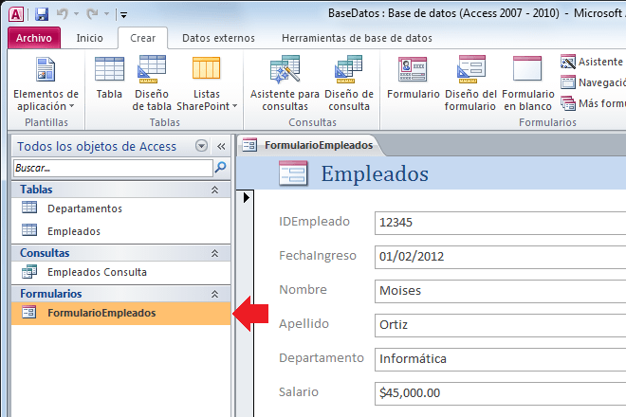Select the Empleados table

pyautogui.click(x=121, y=231)
